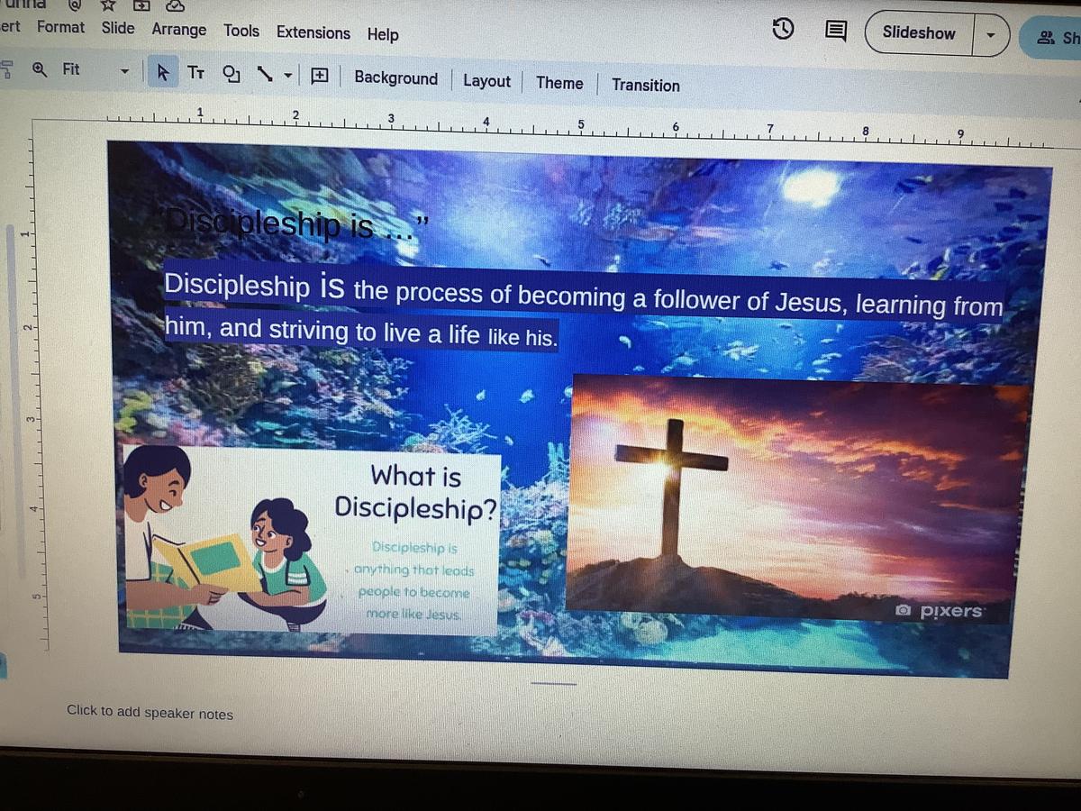Open the Extensions menu
Screen dimensions: 1081x811
[x=313, y=32]
